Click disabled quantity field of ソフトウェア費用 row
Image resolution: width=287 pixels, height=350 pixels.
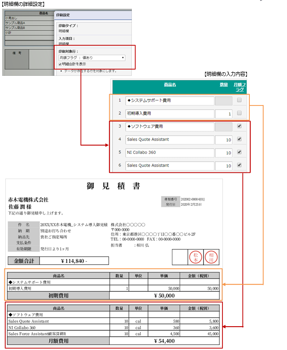(224, 127)
